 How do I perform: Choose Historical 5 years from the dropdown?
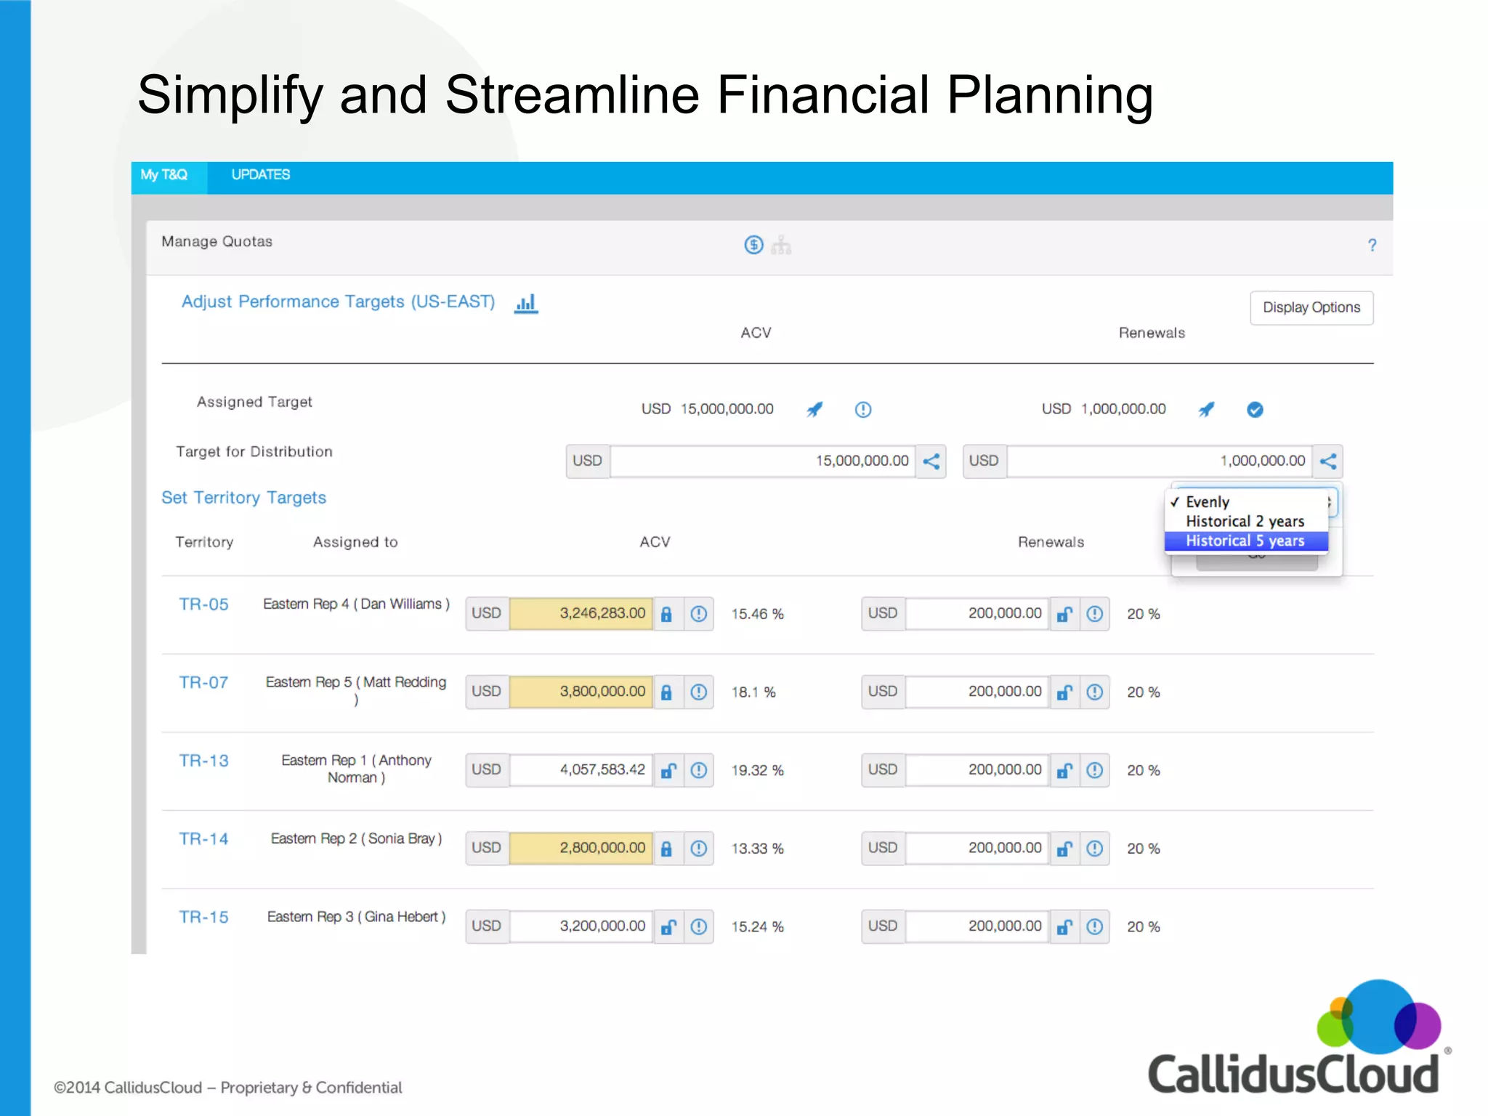coord(1246,541)
